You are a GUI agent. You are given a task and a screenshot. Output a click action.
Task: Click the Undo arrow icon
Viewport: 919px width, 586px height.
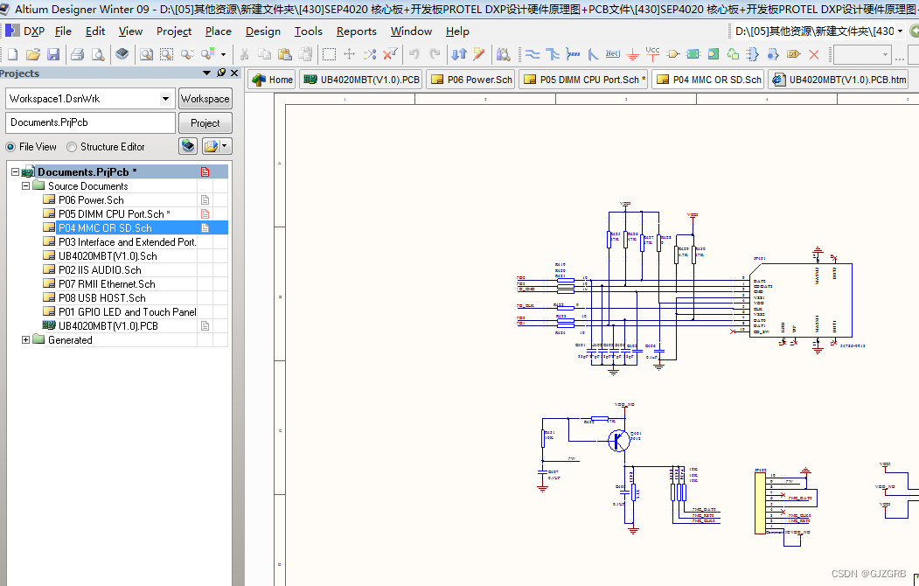[x=414, y=54]
